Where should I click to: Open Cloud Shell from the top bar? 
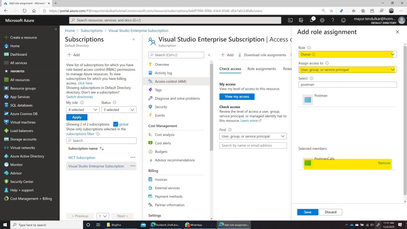coord(291,20)
